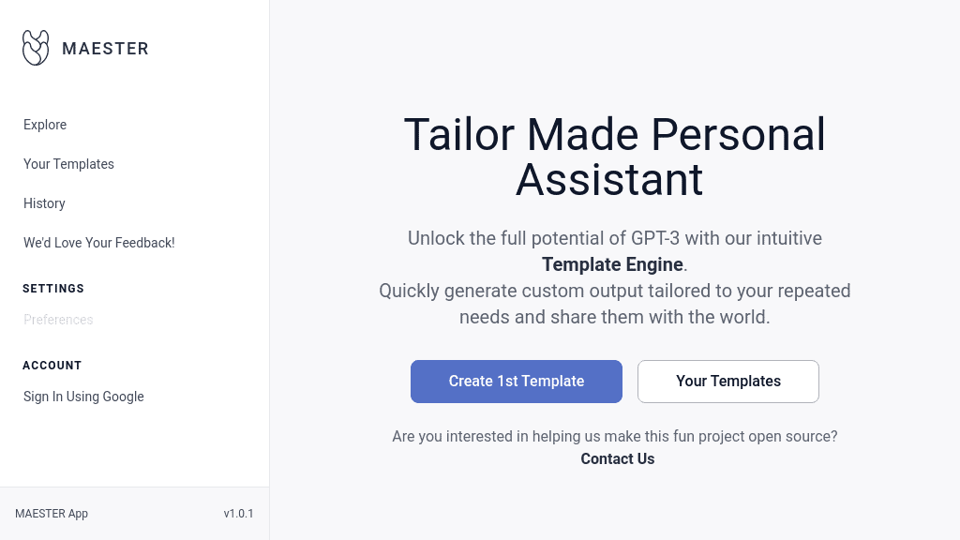
Task: Click the MAESTER wordmark in the header
Action: pyautogui.click(x=106, y=48)
